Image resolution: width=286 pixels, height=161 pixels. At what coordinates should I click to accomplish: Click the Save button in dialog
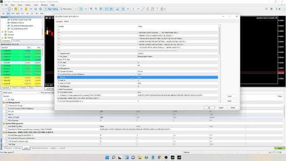click(x=229, y=101)
